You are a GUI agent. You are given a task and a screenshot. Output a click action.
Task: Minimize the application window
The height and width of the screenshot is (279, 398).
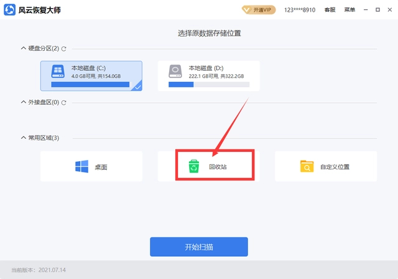pyautogui.click(x=366, y=10)
